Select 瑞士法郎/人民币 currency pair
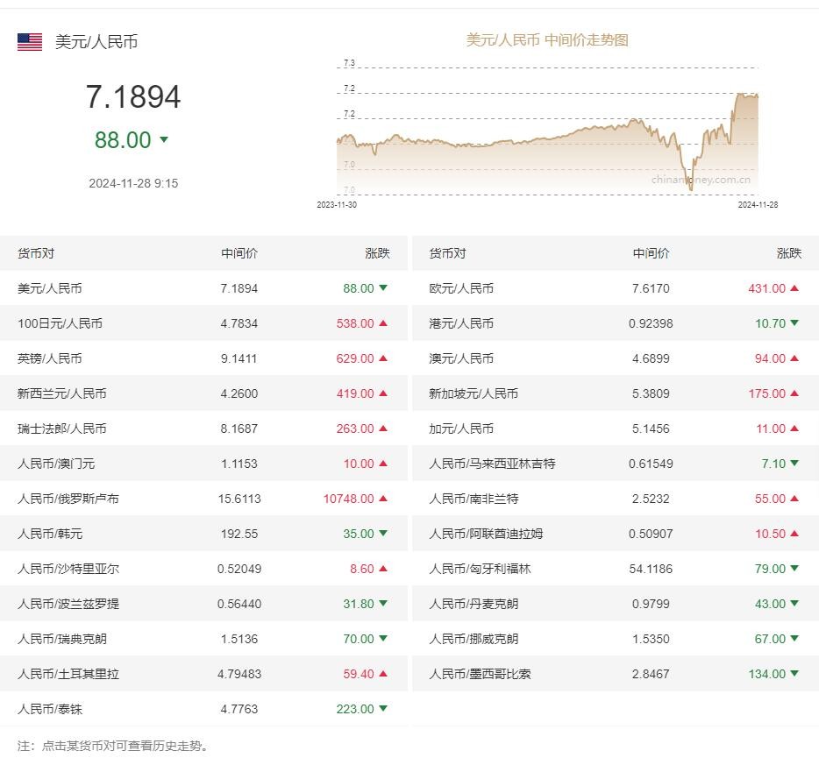819x765 pixels. point(62,429)
